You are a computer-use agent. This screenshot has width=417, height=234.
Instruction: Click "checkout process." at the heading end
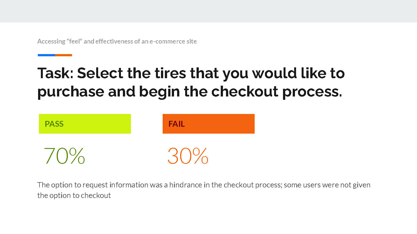[x=277, y=91]
